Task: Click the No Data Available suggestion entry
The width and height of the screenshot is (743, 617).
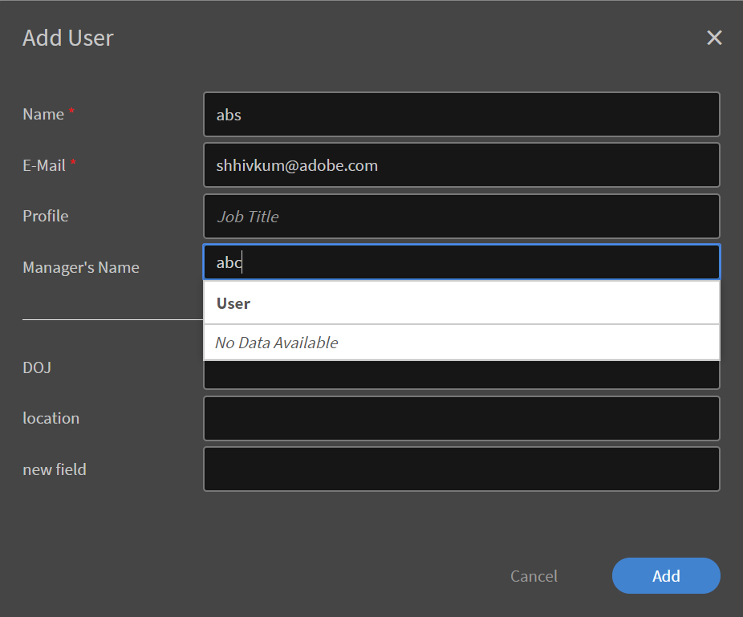Action: click(x=276, y=342)
